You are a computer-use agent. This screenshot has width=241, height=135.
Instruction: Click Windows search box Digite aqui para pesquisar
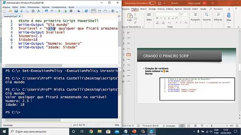(x=39, y=132)
